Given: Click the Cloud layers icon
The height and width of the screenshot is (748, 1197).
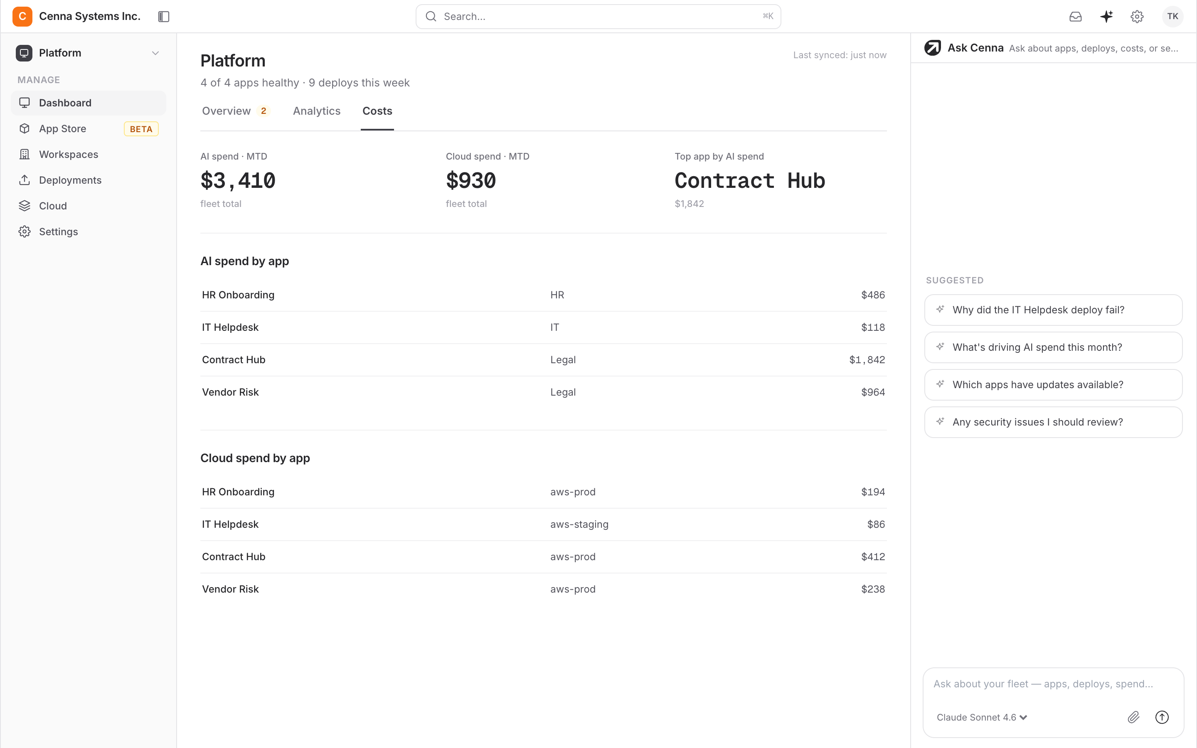Looking at the screenshot, I should coord(24,206).
